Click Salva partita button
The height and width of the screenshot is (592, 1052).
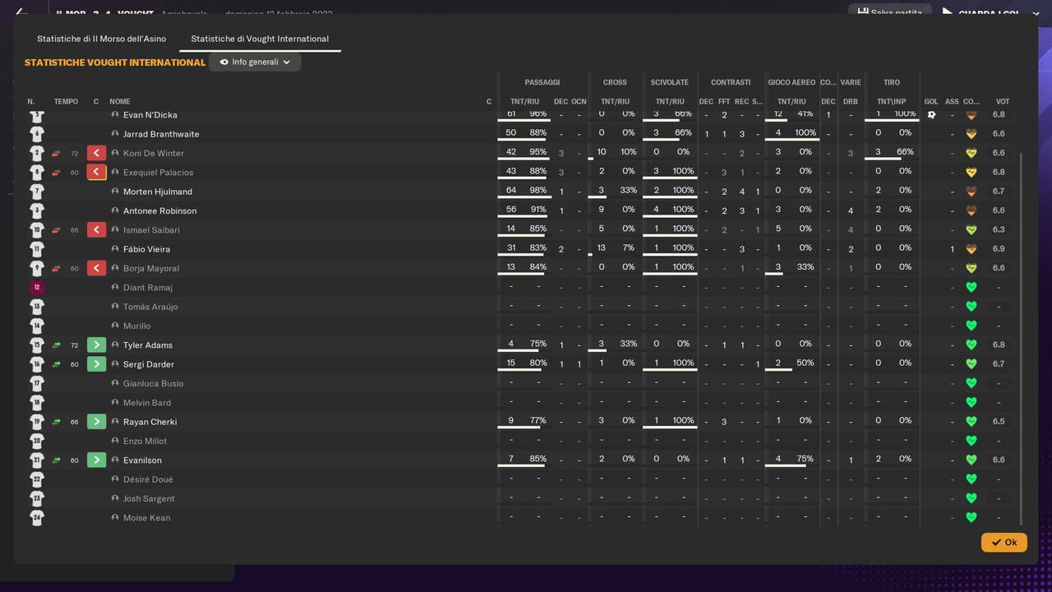point(889,12)
